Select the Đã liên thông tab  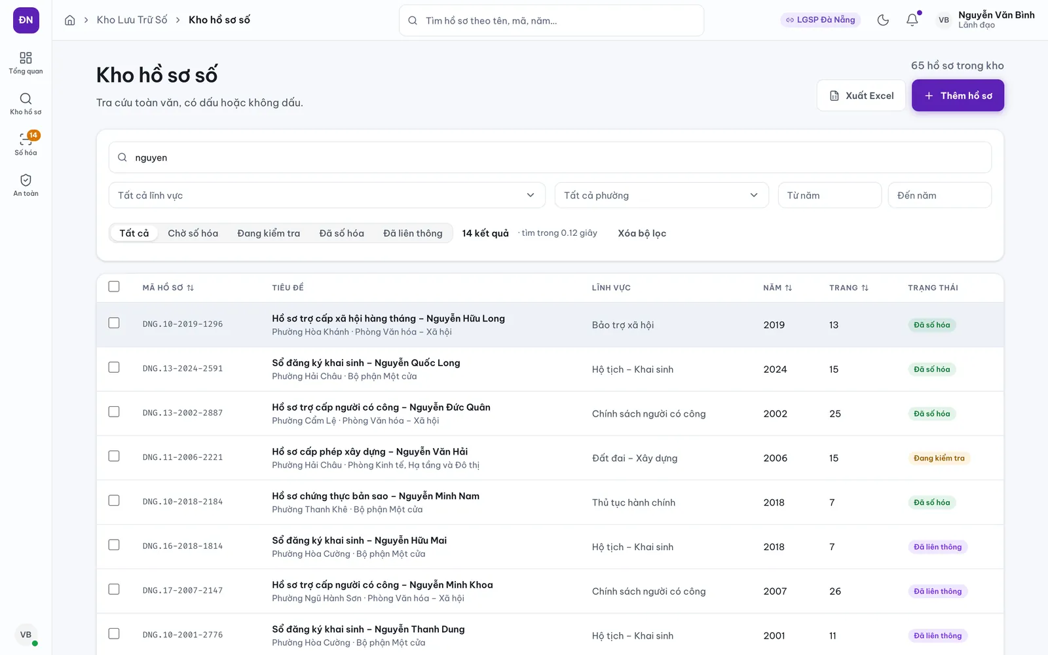click(413, 233)
